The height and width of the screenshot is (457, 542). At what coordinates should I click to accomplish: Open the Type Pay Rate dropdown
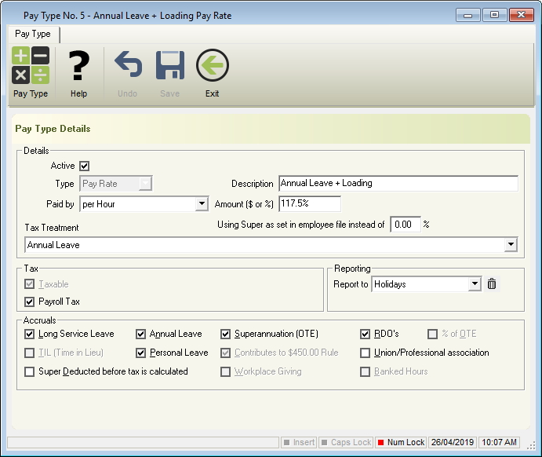145,184
